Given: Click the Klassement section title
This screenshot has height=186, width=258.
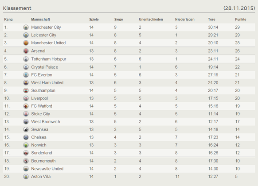Looking at the screenshot, I should pos(17,8).
